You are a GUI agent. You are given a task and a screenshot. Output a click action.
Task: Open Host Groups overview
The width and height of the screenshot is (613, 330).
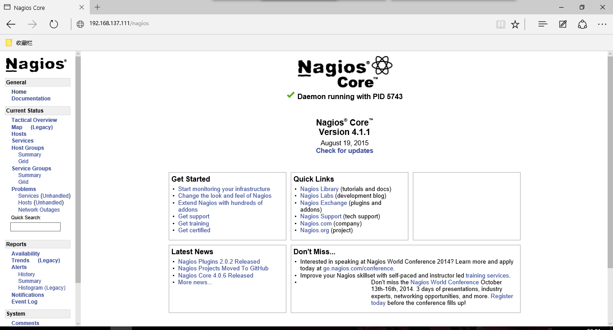click(28, 148)
